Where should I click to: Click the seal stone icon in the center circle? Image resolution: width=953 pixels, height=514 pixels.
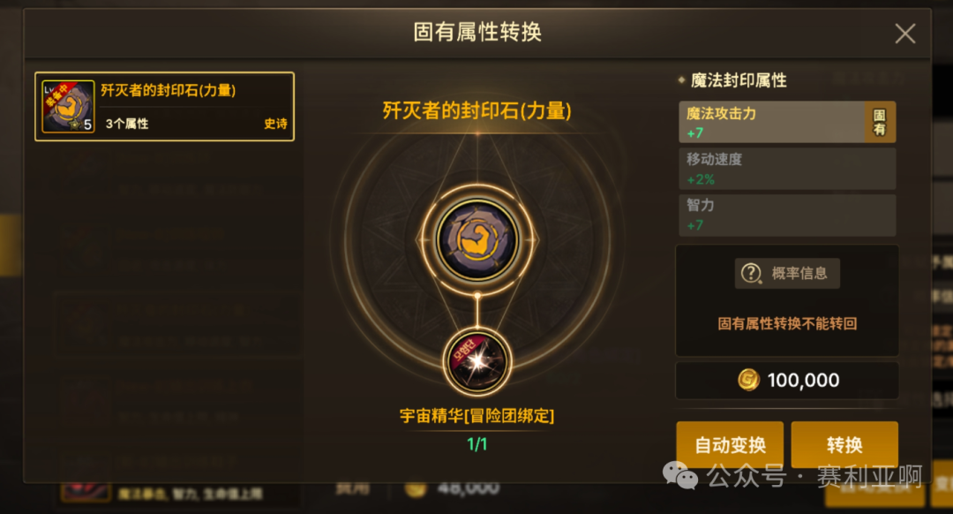point(477,239)
